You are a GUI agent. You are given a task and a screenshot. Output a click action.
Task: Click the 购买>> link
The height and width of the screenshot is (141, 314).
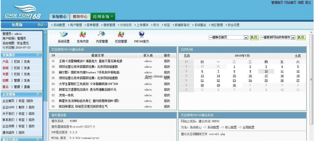42,25
